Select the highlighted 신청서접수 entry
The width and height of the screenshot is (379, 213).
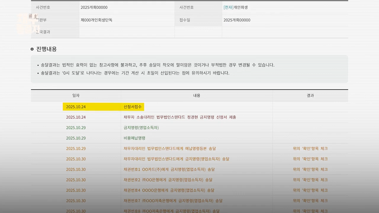133,107
